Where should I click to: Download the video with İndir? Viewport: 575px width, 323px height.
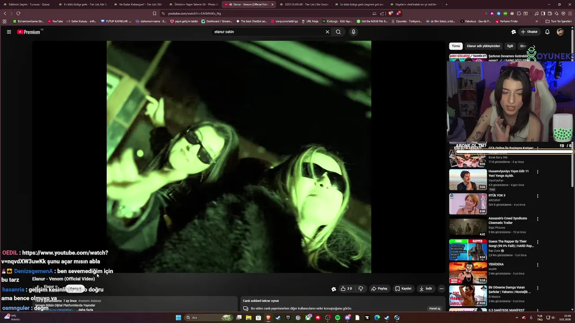pos(426,289)
